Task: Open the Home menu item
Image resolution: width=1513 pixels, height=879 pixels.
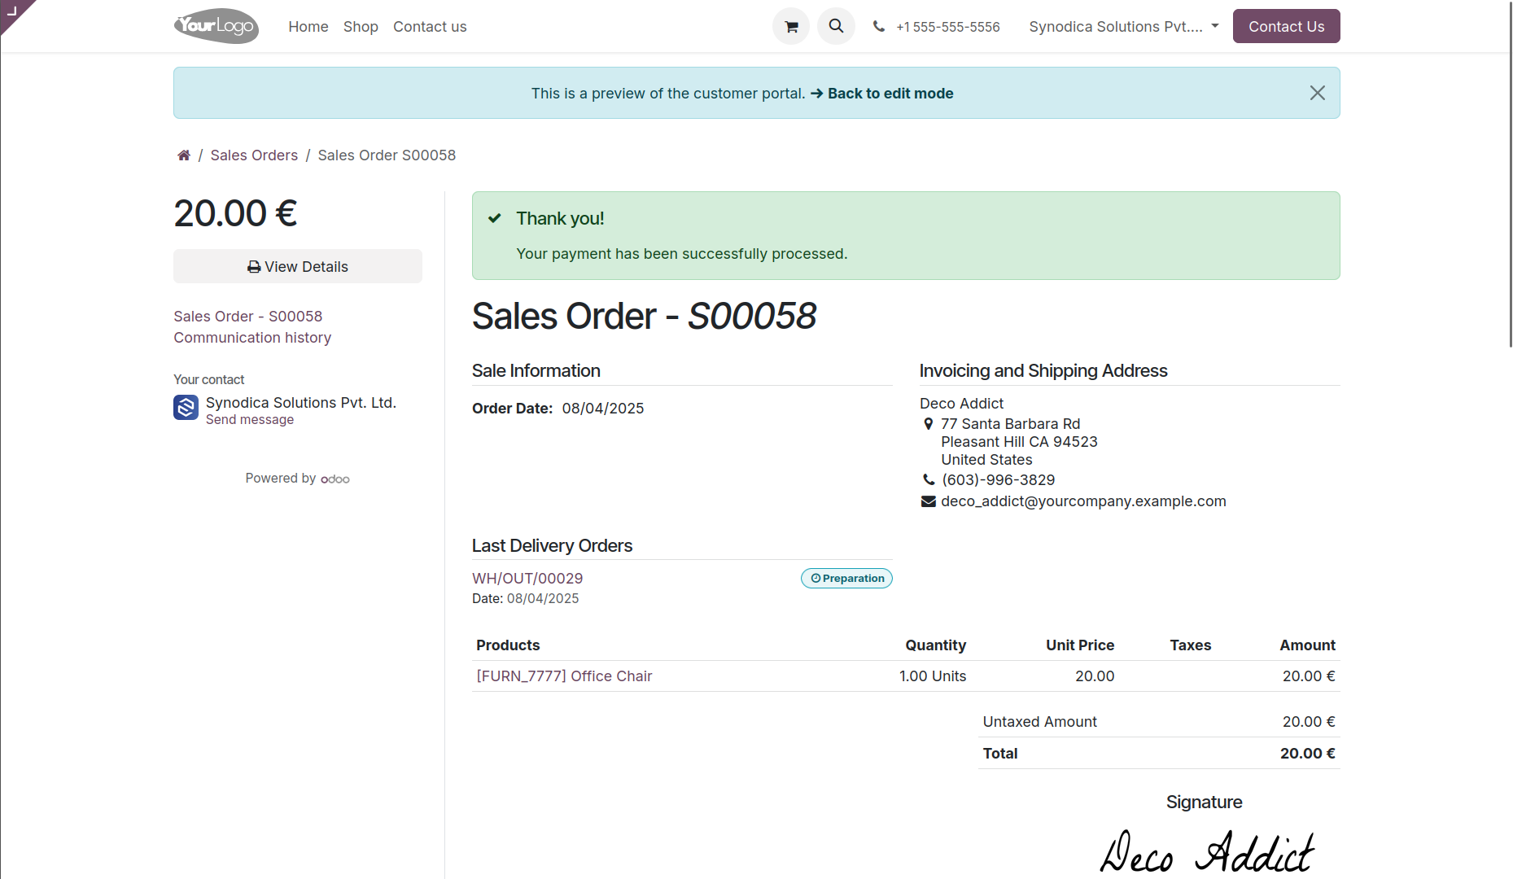Action: 308,27
